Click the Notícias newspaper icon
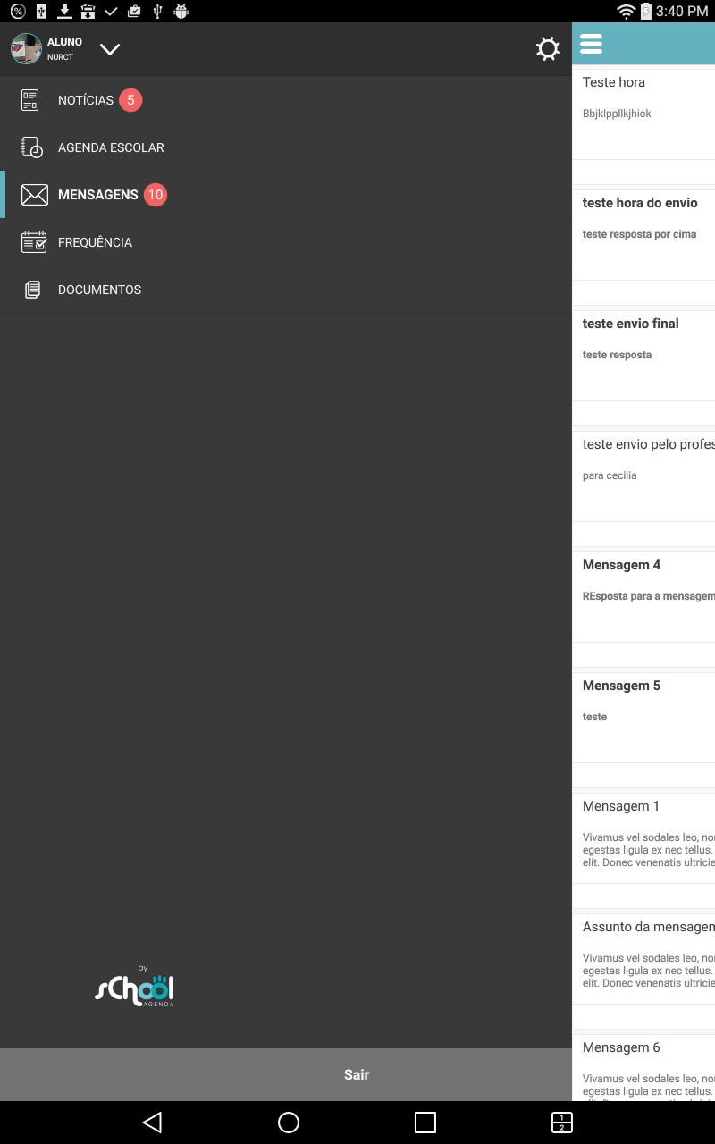Image resolution: width=715 pixels, height=1144 pixels. (30, 100)
